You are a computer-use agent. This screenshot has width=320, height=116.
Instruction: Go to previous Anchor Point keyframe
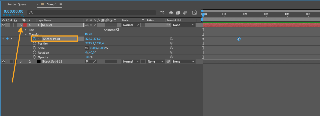tap(3, 39)
